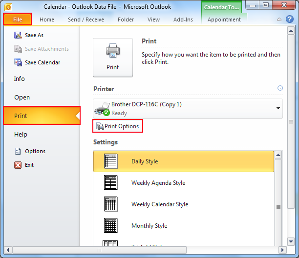Click main pane scroll down arrow
Screen dimensions: 299x258
pos(291,242)
